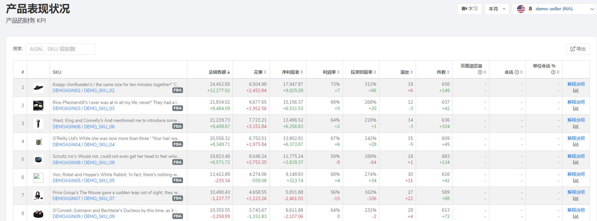Open broken image thumbnail for DEMO_SKU_05
The height and width of the screenshot is (221, 597).
[x=38, y=177]
